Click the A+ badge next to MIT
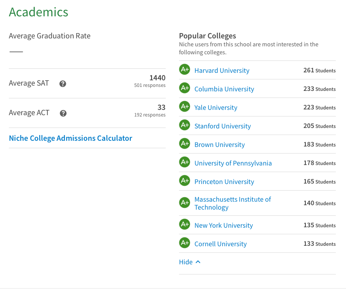 [184, 203]
